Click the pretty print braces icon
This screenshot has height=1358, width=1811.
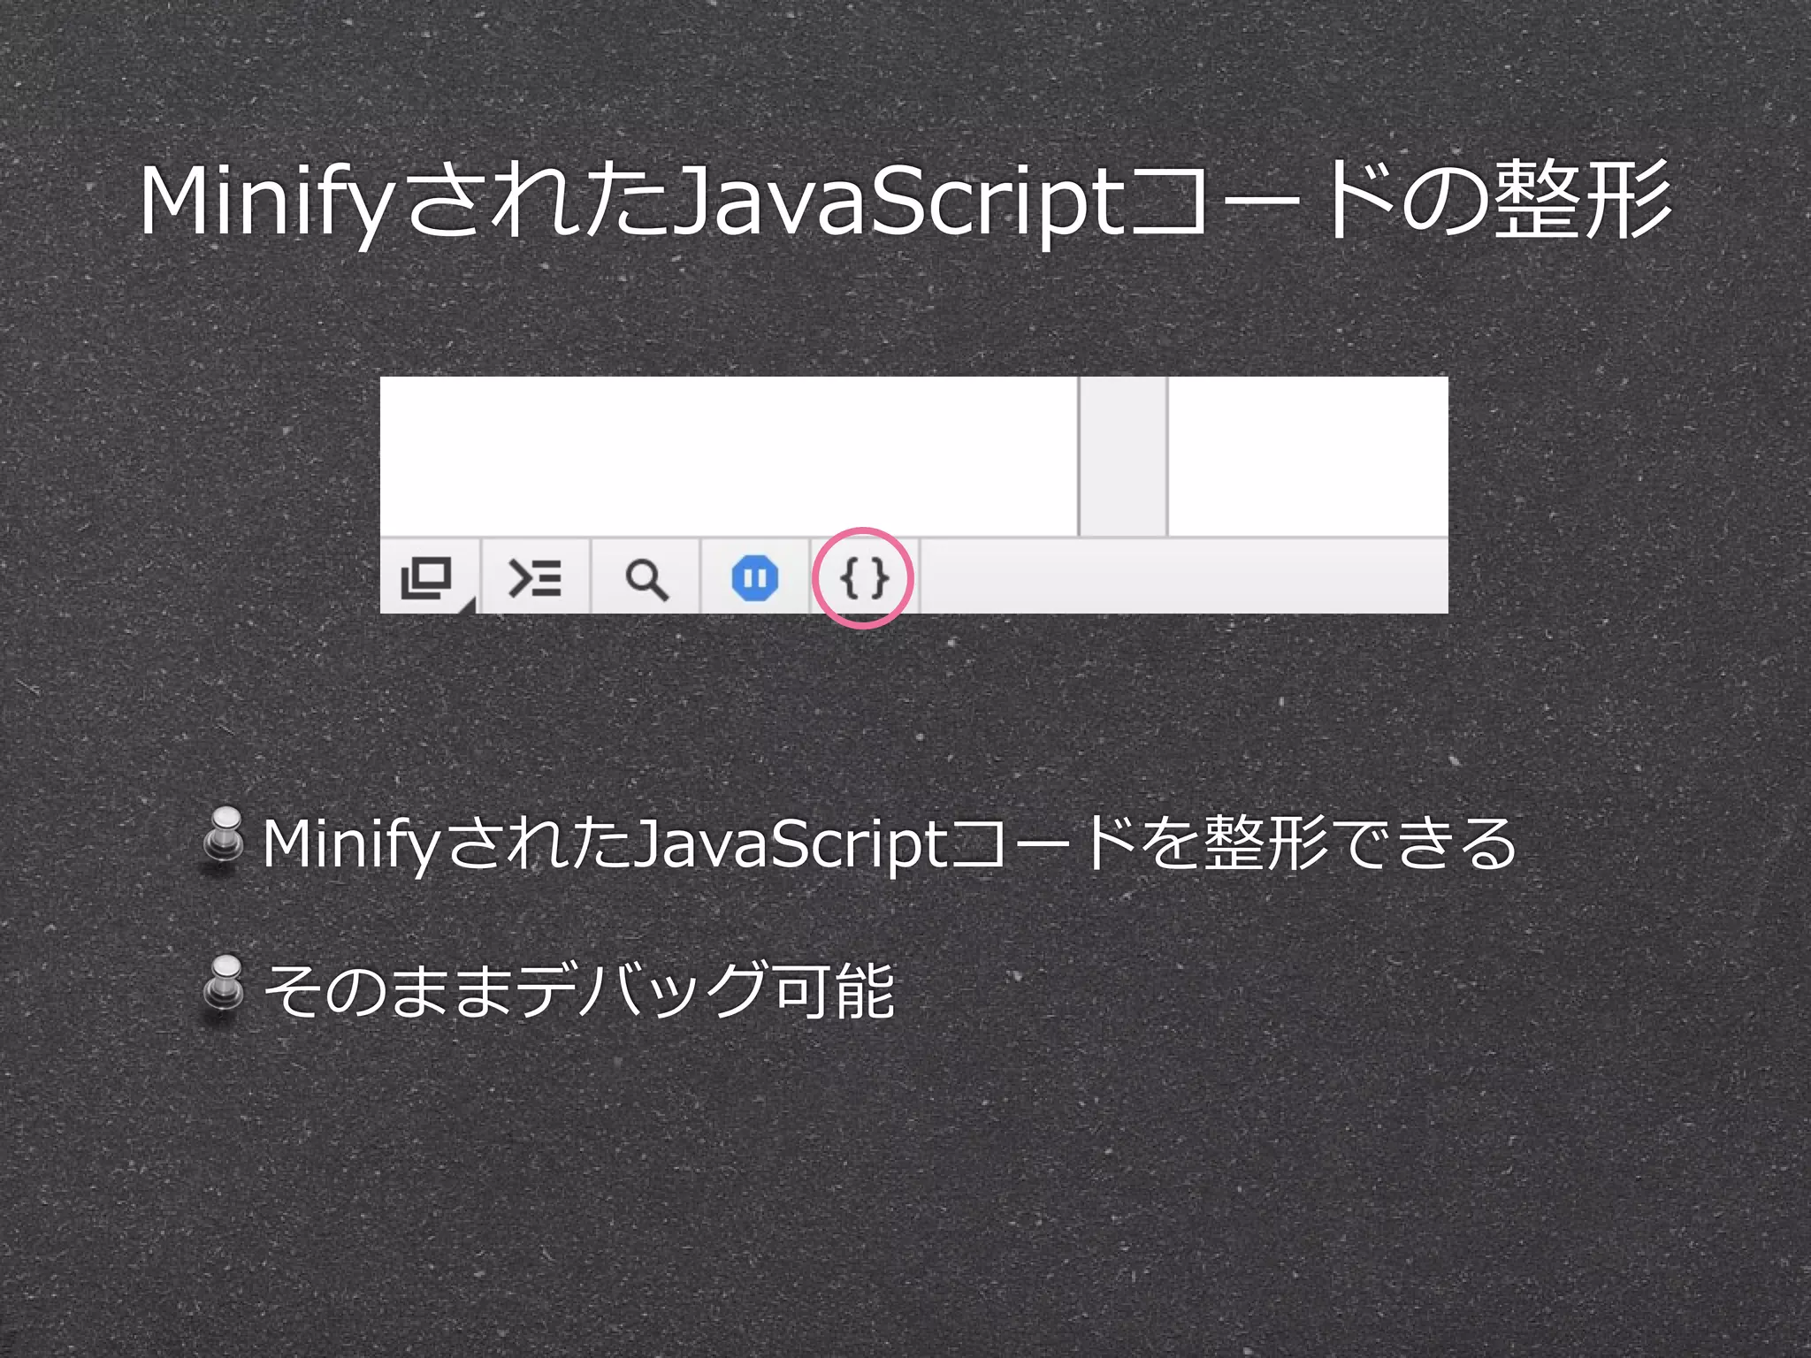click(863, 578)
